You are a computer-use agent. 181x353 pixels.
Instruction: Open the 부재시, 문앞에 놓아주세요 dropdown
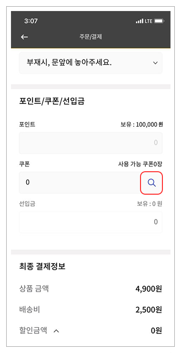tap(90, 63)
